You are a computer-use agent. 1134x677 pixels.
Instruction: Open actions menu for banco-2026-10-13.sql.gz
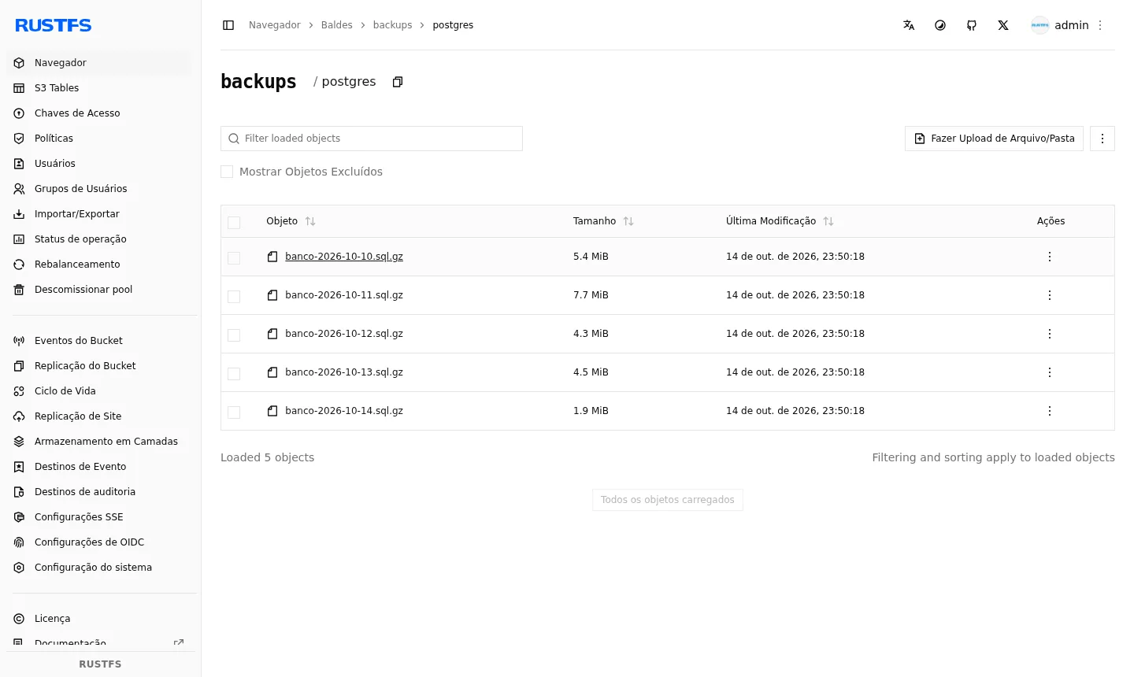click(1050, 372)
